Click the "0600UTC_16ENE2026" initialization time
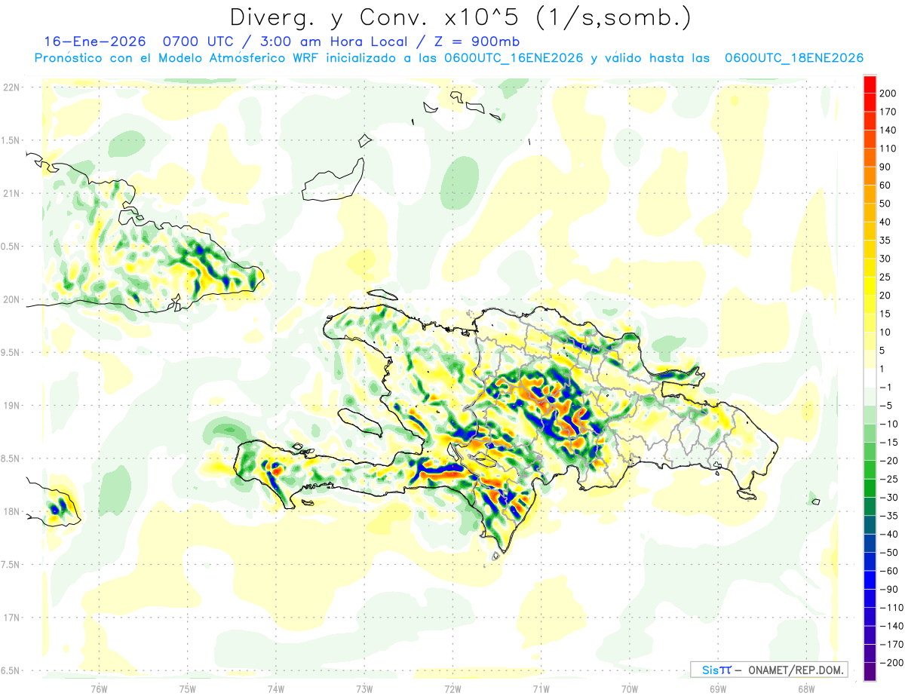 [514, 58]
